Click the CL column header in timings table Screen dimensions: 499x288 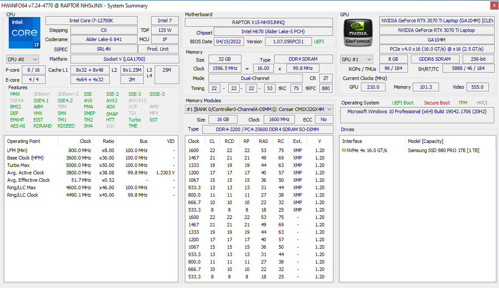[212, 141]
